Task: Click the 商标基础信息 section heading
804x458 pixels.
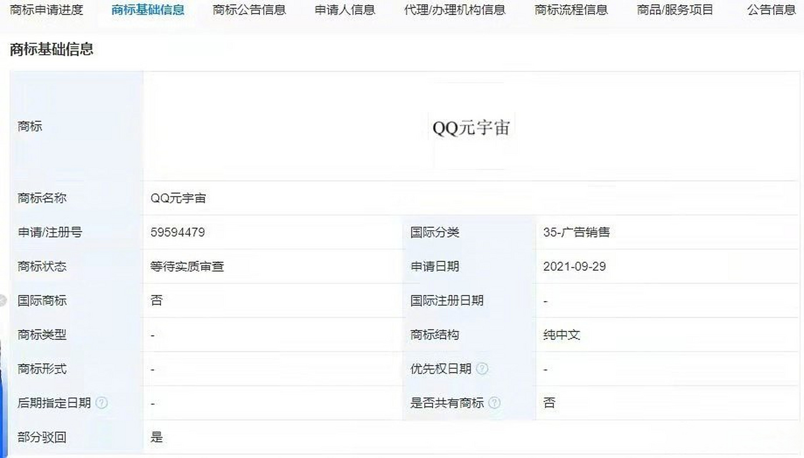Action: coord(51,49)
